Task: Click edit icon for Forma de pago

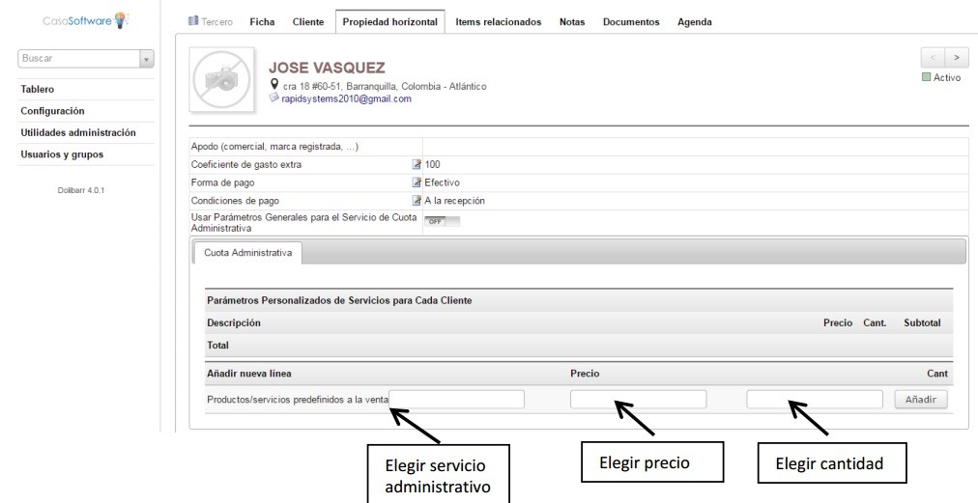Action: pos(417,182)
